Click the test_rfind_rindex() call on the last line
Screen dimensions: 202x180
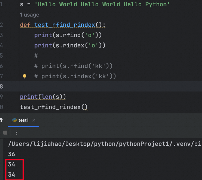(x=54, y=107)
